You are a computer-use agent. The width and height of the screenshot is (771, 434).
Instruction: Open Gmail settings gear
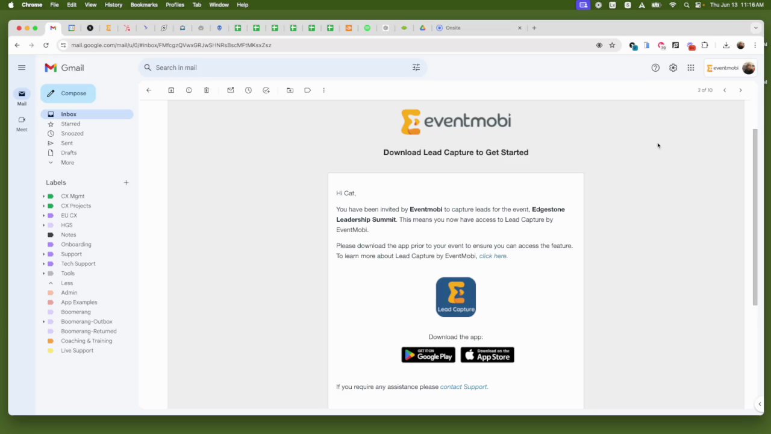[x=673, y=68]
